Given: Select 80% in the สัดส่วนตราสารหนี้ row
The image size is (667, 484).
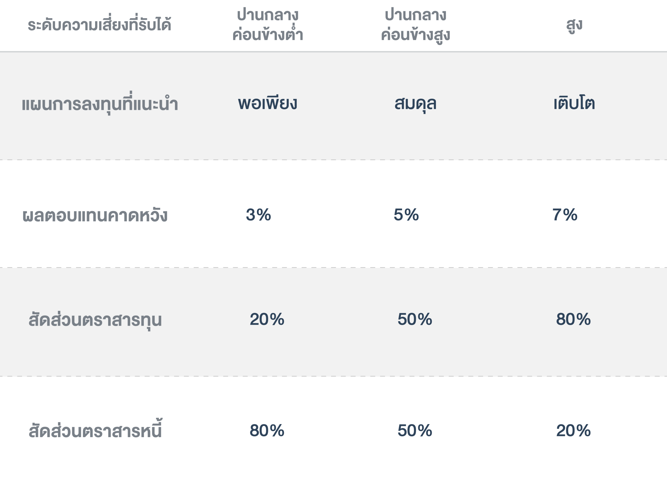Looking at the screenshot, I should click(267, 431).
